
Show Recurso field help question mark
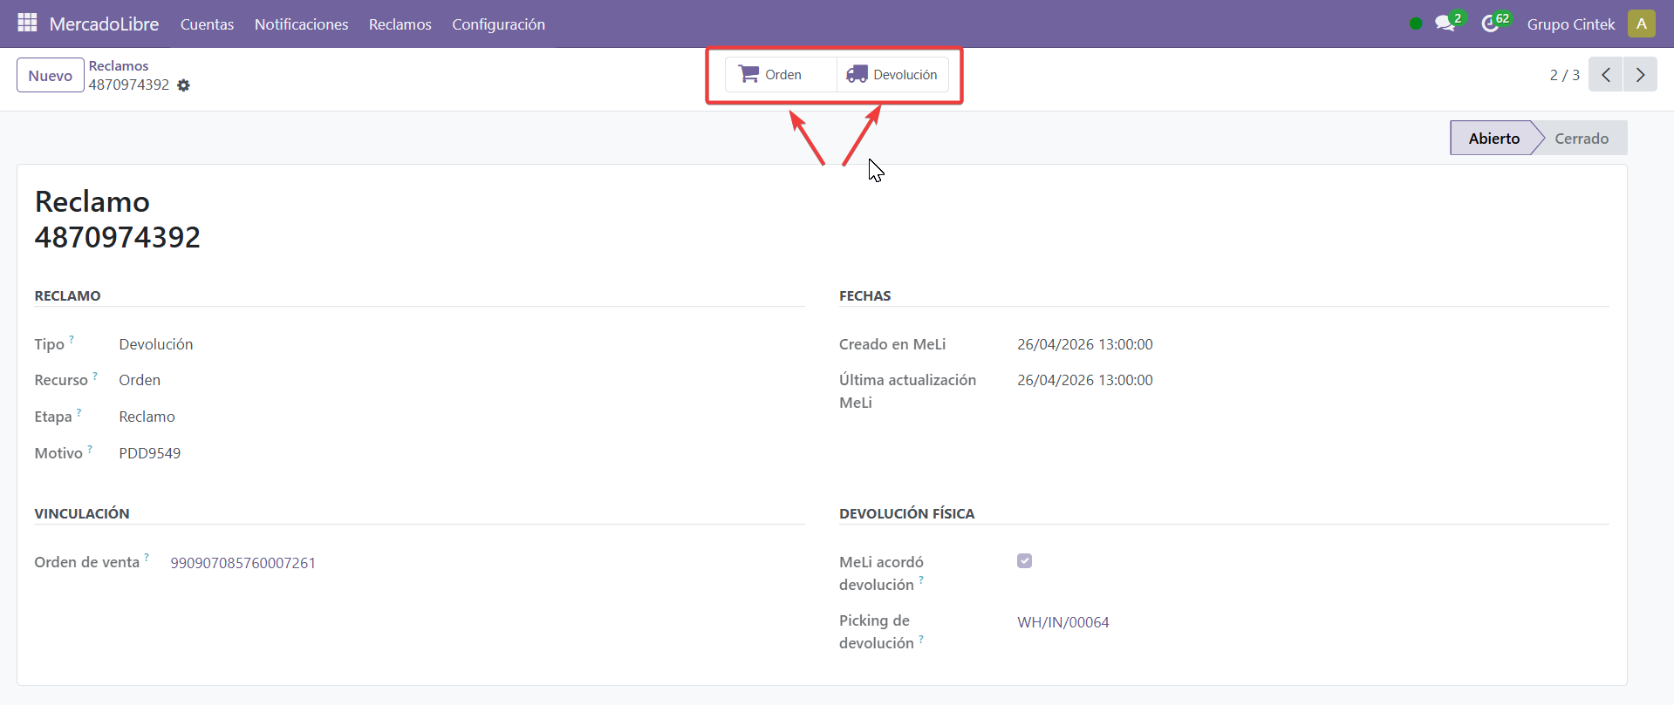tap(95, 375)
